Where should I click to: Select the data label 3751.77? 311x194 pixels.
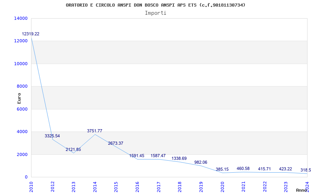94,131
